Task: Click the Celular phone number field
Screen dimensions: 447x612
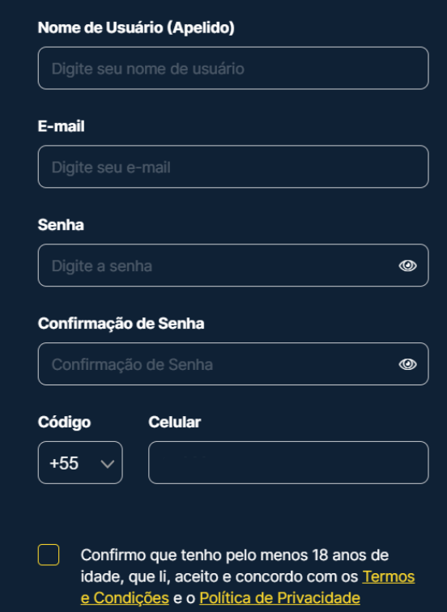Action: tap(288, 463)
